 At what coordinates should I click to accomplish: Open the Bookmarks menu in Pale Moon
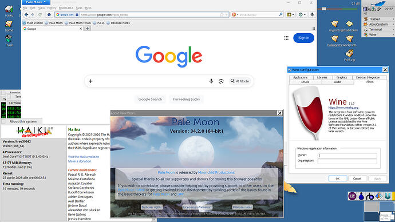click(66, 8)
